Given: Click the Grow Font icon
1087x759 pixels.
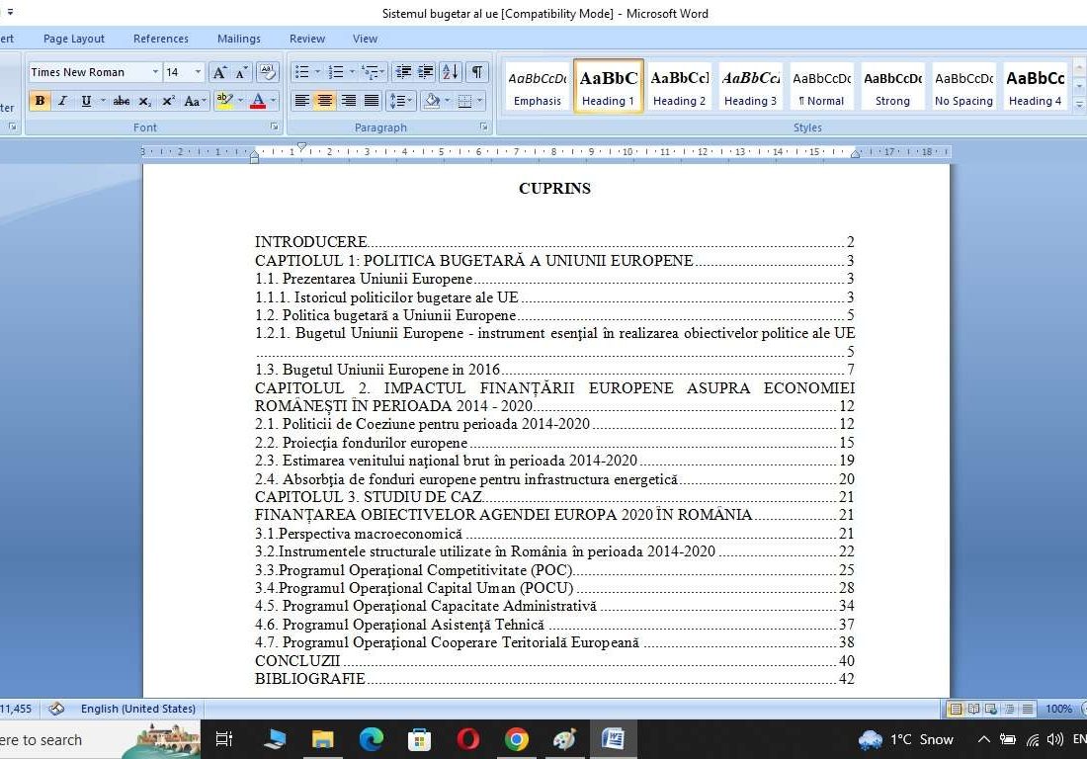Looking at the screenshot, I should tap(219, 72).
